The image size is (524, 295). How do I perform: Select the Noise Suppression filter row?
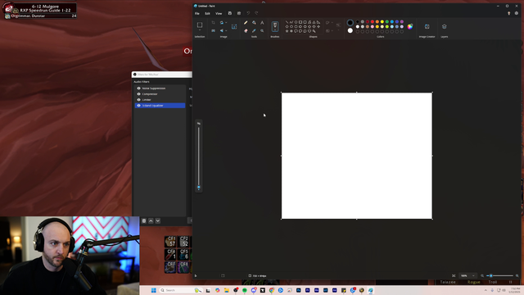coord(160,88)
